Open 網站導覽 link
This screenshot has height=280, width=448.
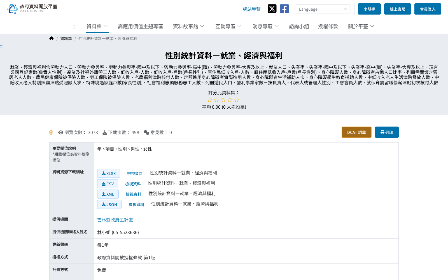click(x=252, y=9)
